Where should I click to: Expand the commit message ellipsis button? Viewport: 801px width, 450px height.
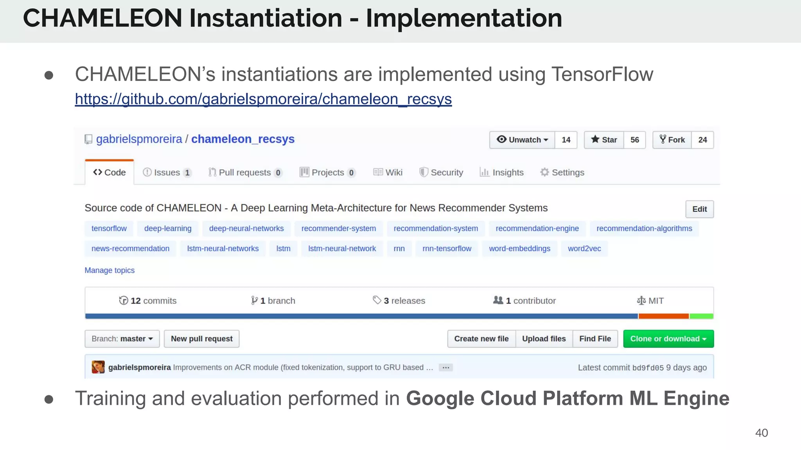[x=445, y=368]
